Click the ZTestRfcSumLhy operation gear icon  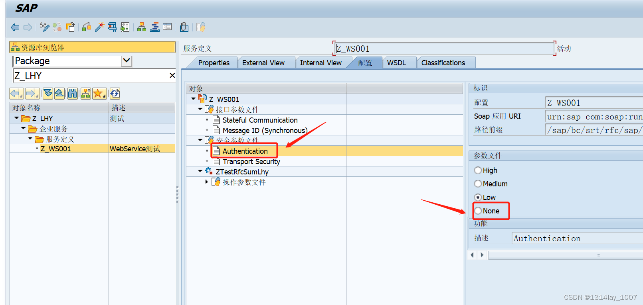pyautogui.click(x=209, y=171)
